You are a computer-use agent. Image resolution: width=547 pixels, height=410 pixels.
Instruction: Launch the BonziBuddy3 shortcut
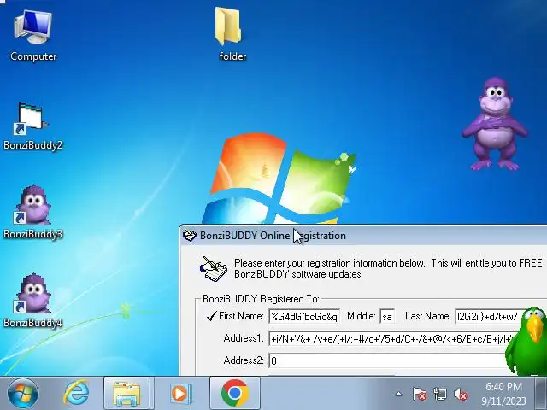point(32,213)
